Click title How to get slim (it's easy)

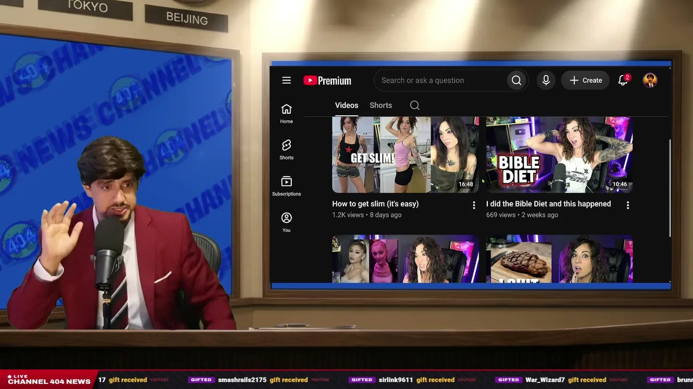pos(375,204)
